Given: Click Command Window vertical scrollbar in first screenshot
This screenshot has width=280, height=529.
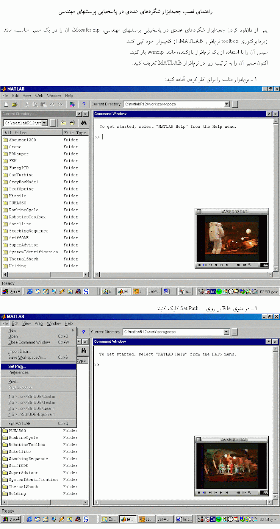Looking at the screenshot, I should tap(275, 194).
